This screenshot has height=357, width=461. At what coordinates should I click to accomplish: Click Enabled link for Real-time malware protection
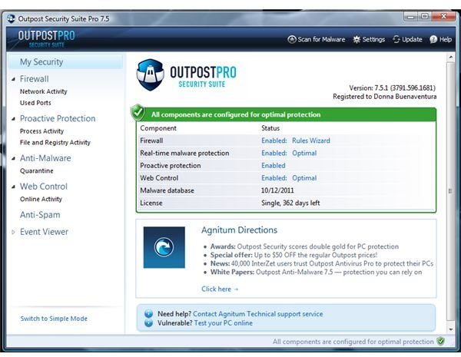tap(274, 153)
